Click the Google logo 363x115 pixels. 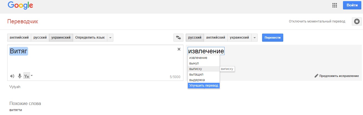pos(20,5)
